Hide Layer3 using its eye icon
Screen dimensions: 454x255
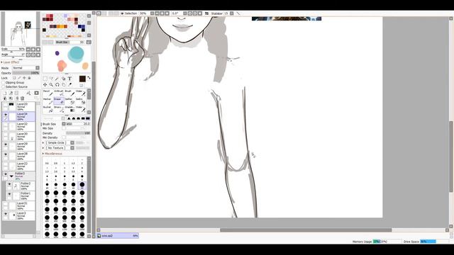click(x=6, y=214)
